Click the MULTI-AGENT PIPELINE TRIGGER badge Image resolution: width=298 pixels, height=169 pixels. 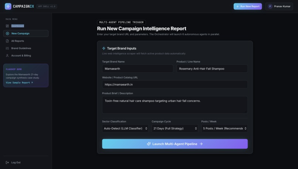[x=121, y=22]
